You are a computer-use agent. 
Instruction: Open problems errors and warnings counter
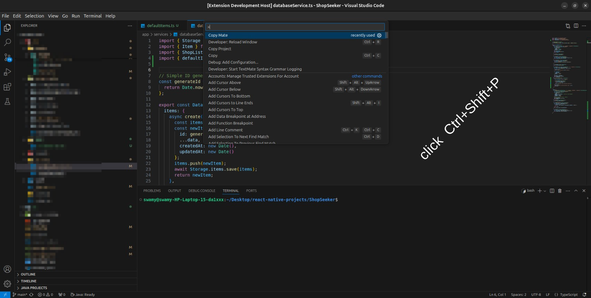pos(45,295)
